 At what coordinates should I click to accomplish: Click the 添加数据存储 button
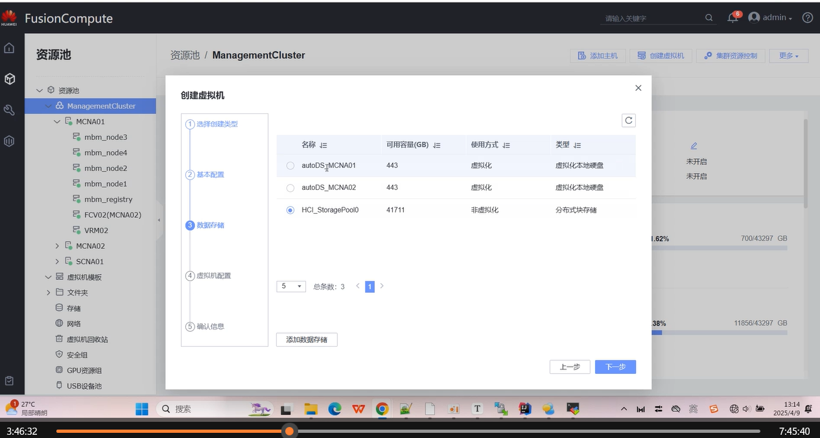tap(307, 340)
